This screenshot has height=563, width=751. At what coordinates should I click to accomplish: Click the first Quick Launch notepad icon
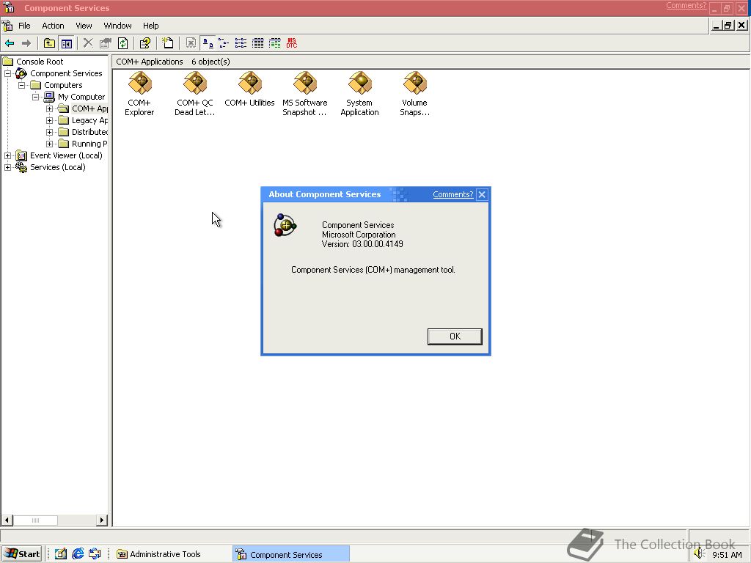point(60,554)
